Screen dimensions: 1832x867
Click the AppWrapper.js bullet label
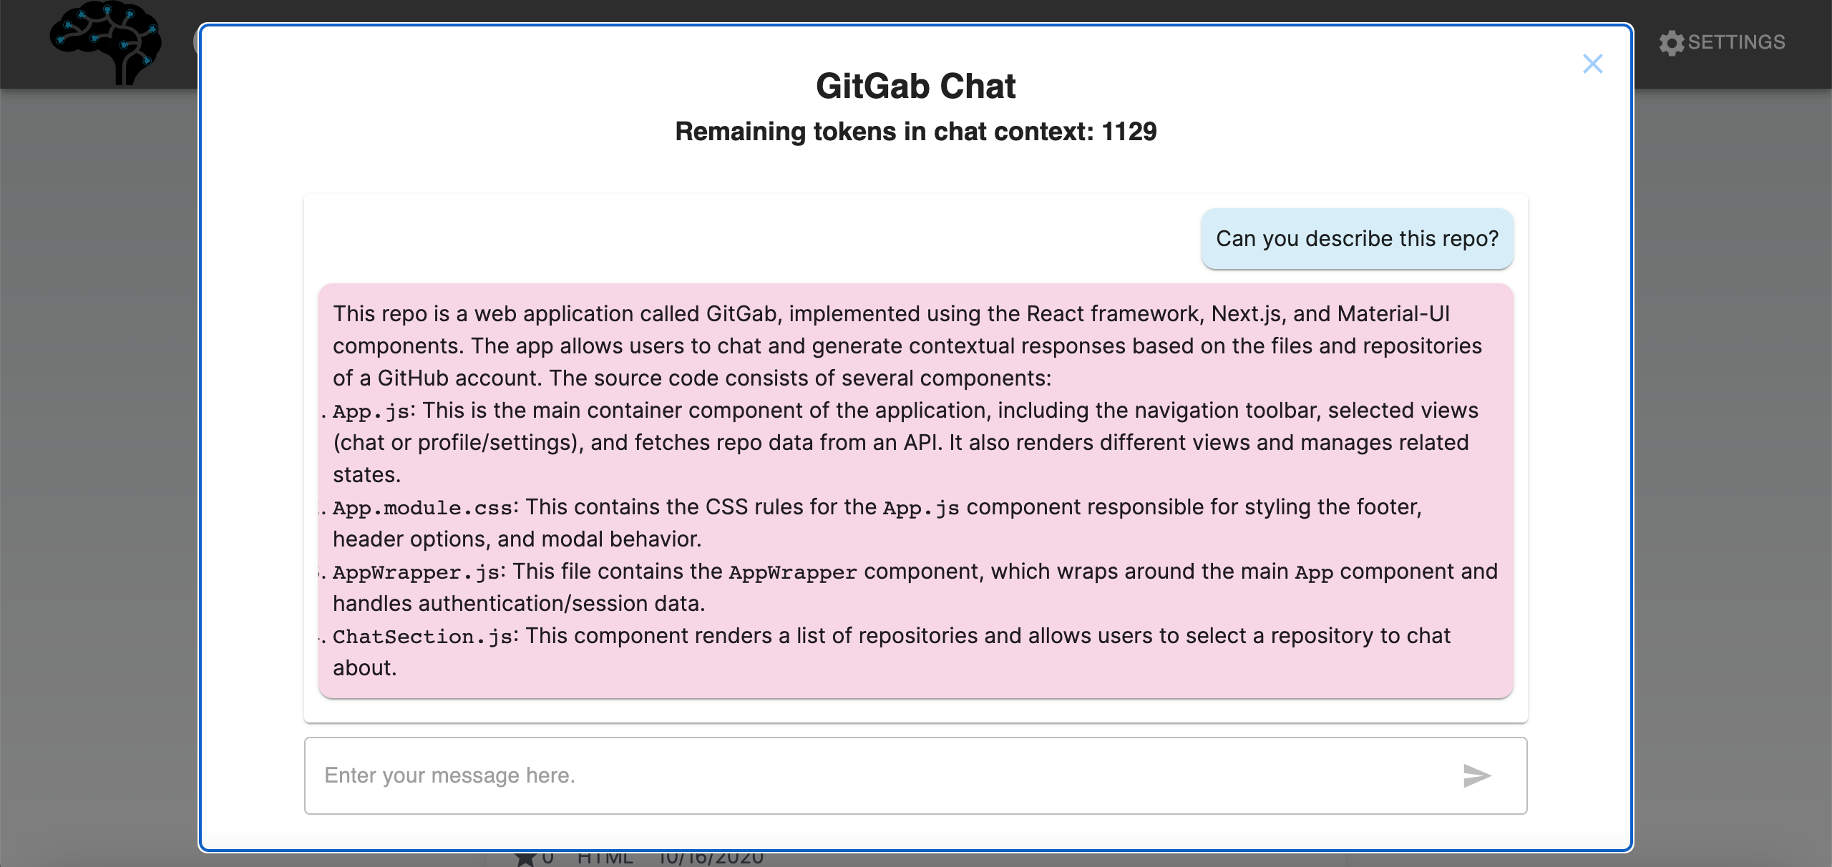coord(417,572)
